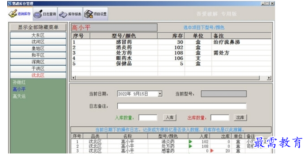Click the 出库 header in log table
Image resolution: width=306 pixels, height=156 pixels.
(220, 136)
